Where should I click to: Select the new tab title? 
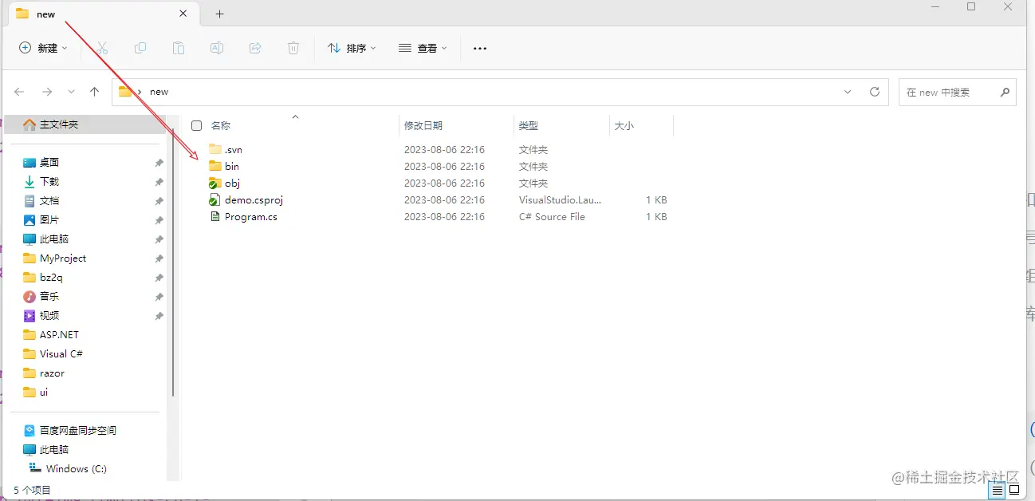coord(45,14)
